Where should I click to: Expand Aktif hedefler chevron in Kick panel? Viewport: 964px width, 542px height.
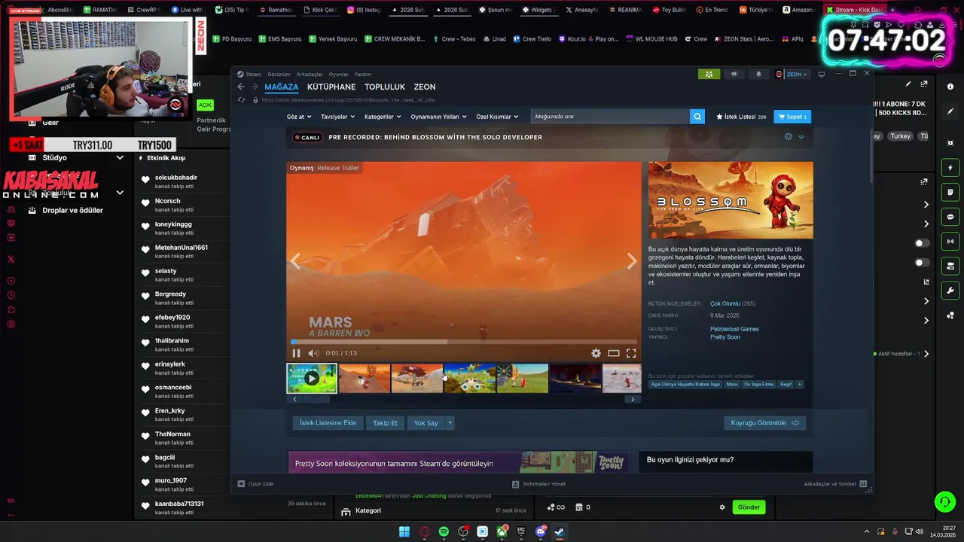[926, 354]
